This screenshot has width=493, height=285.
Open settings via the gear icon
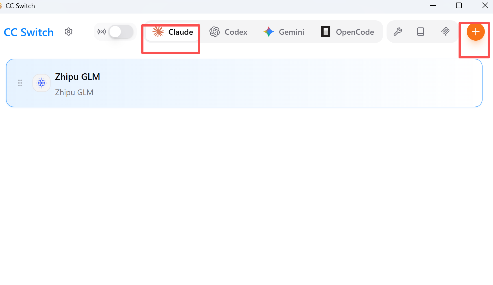click(69, 32)
